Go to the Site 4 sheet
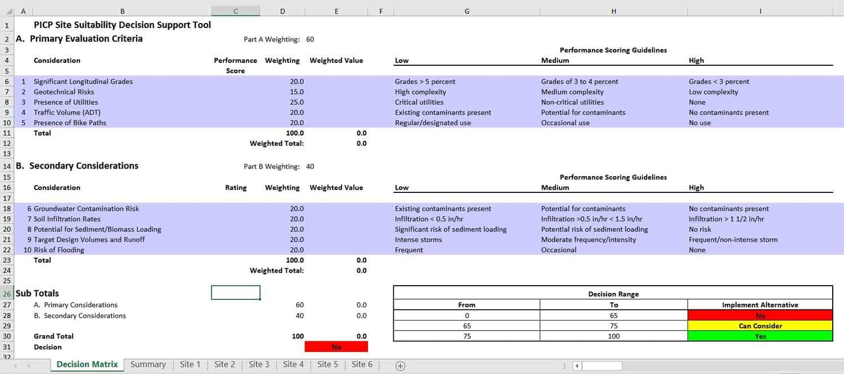This screenshot has width=844, height=374. [x=293, y=364]
